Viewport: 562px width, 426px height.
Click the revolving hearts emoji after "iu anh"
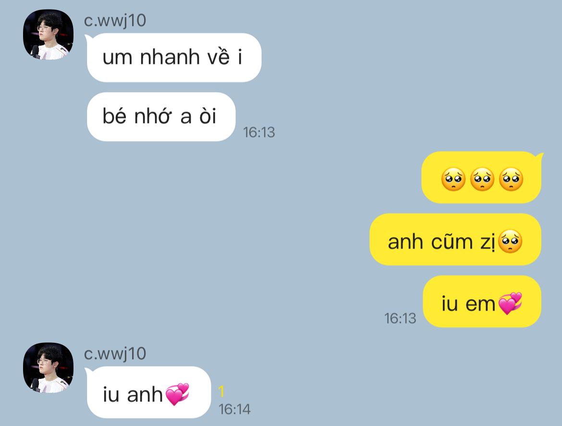click(x=177, y=394)
